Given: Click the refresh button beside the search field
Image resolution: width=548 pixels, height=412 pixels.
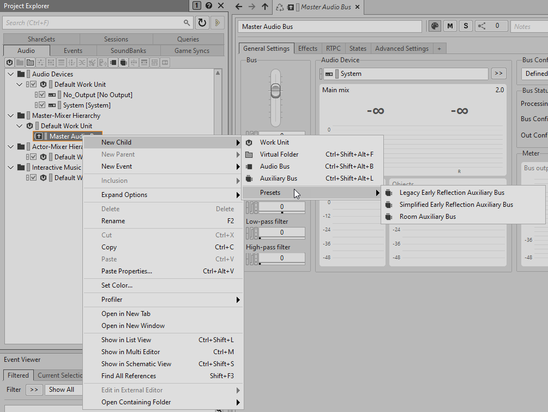Looking at the screenshot, I should click(202, 22).
